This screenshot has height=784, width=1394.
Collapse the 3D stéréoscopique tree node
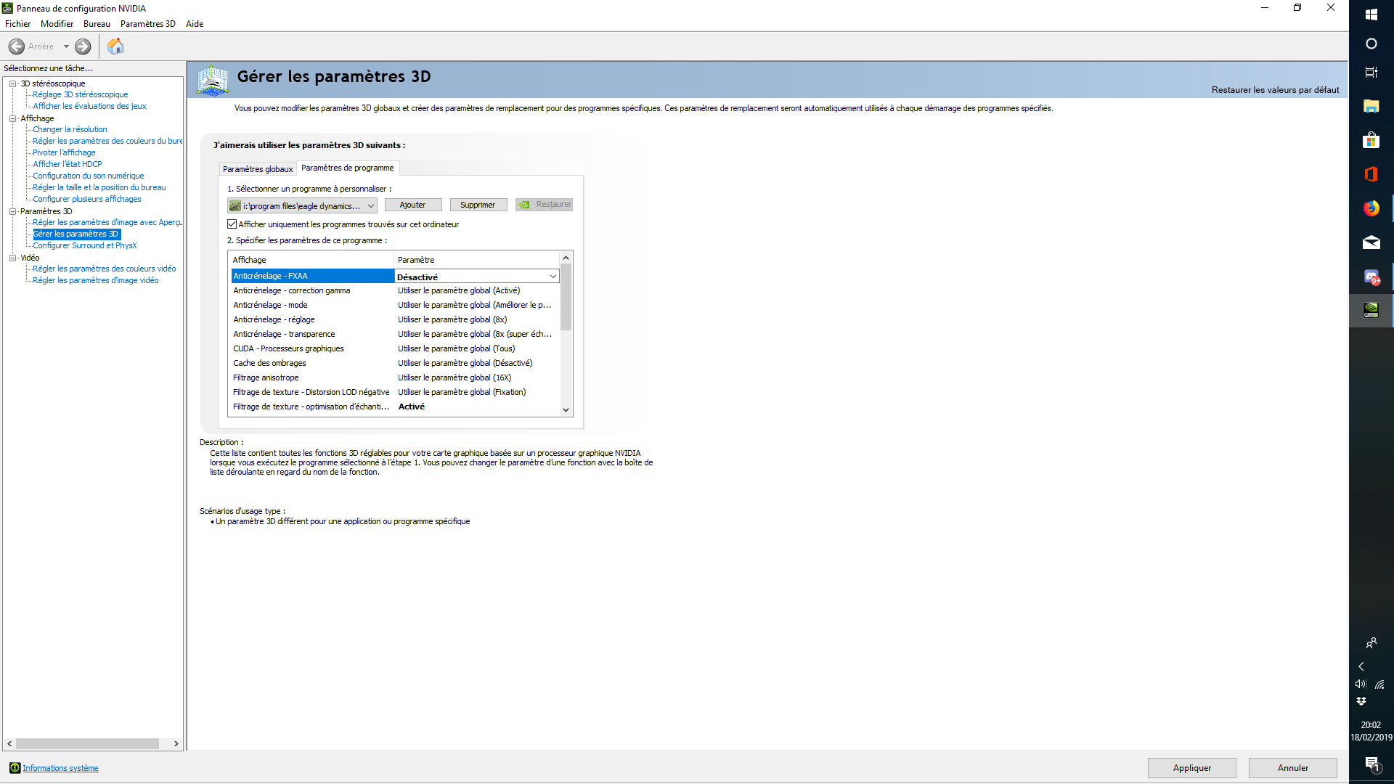pos(13,83)
